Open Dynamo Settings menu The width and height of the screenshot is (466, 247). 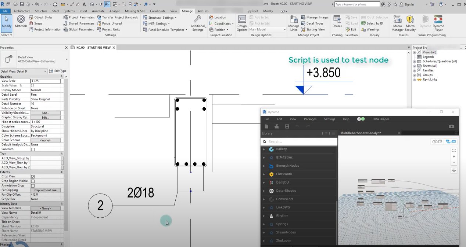click(x=329, y=119)
